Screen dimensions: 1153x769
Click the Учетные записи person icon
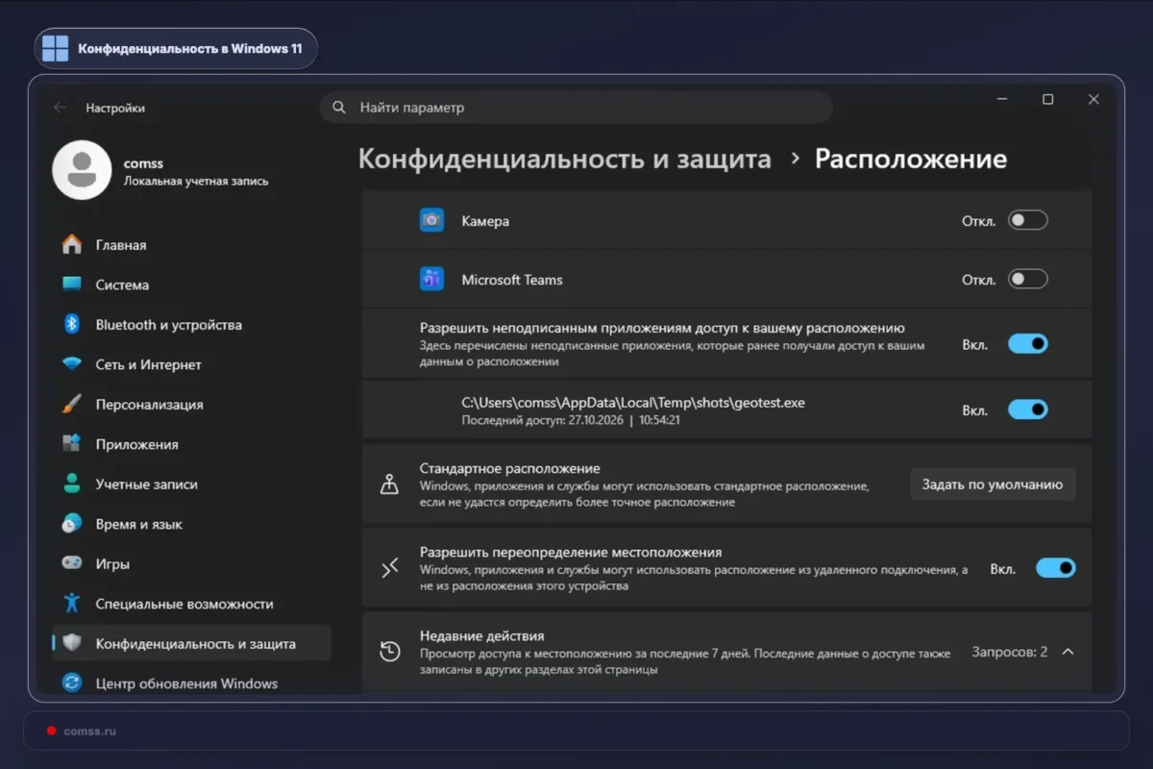(x=72, y=484)
